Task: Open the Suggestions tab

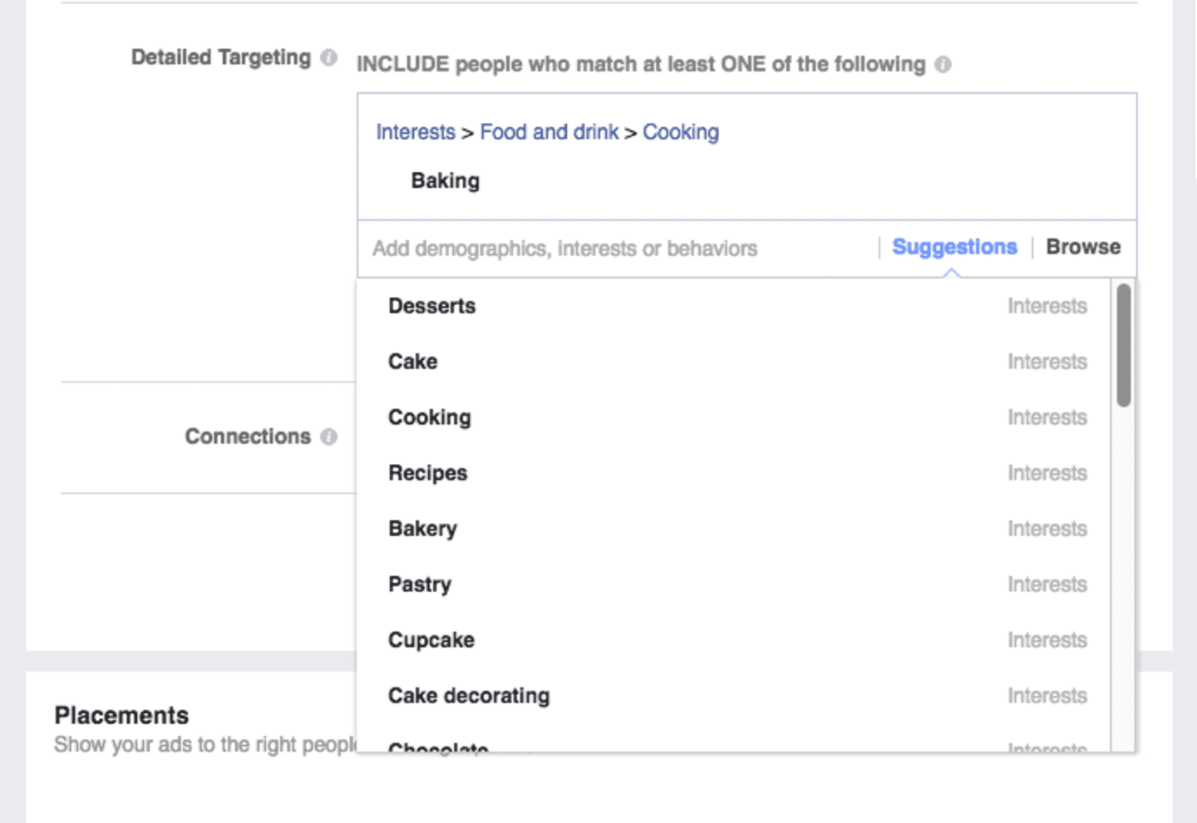Action: (x=954, y=247)
